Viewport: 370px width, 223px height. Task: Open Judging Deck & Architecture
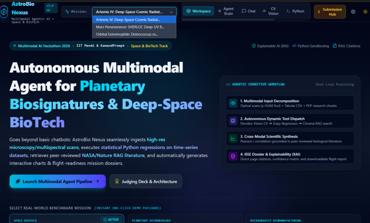pos(146,181)
